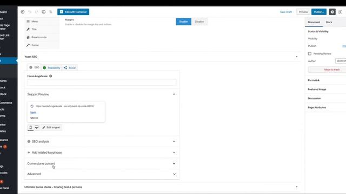346x194 pixels.
Task: Expand the Permalink panel
Action: (325, 80)
